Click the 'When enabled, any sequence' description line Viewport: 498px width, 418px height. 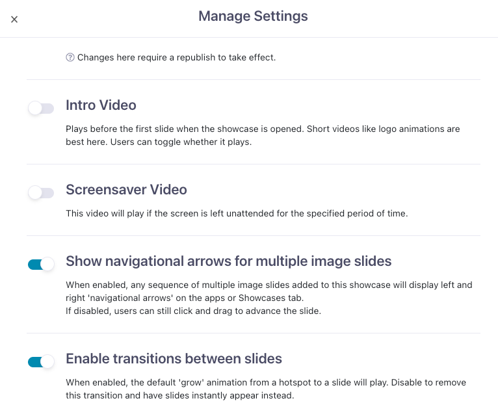(269, 285)
